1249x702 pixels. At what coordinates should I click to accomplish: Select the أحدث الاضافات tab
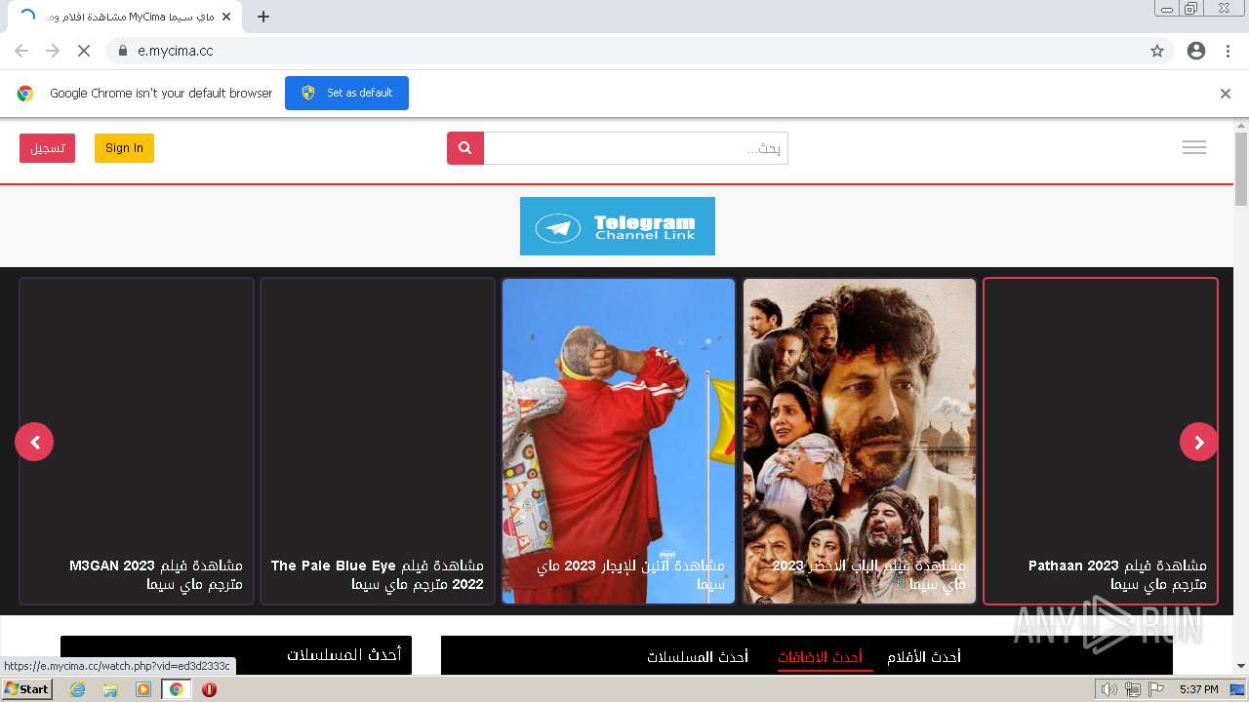[820, 657]
